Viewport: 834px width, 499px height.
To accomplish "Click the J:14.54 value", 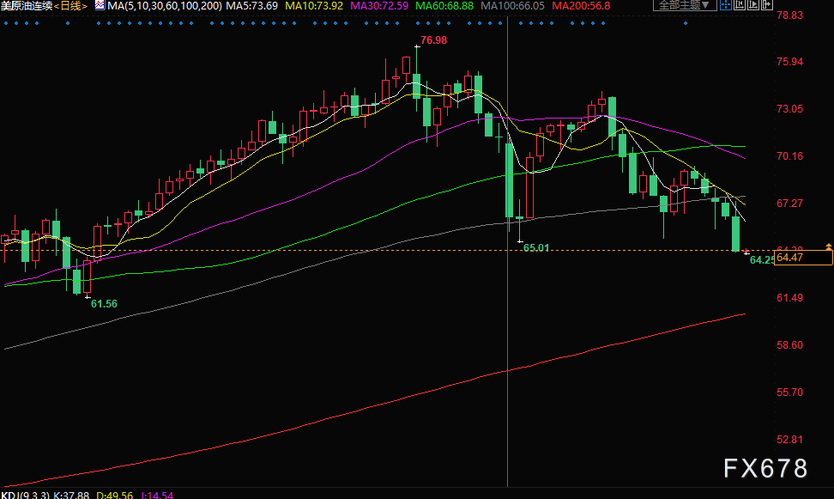I will click(157, 495).
